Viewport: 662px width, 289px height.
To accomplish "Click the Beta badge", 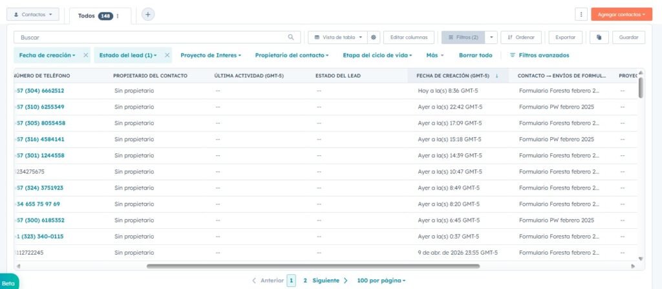I will [x=9, y=283].
